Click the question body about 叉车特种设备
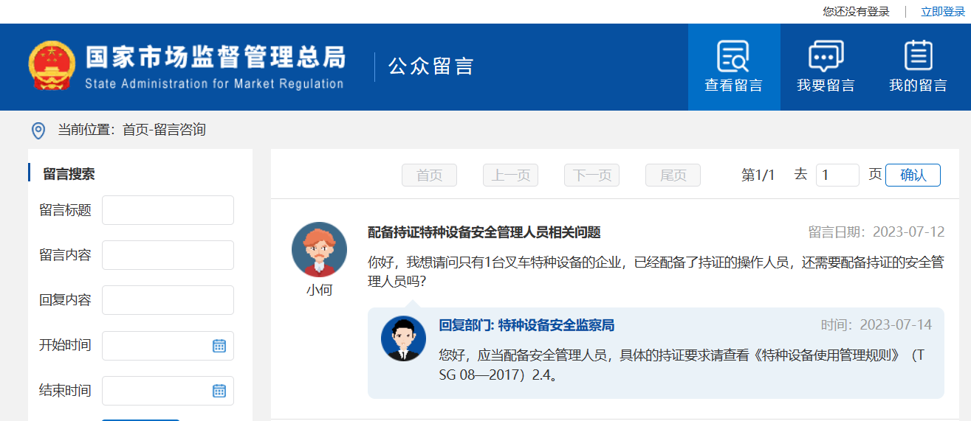Screen dimensions: 971x421 [656, 272]
